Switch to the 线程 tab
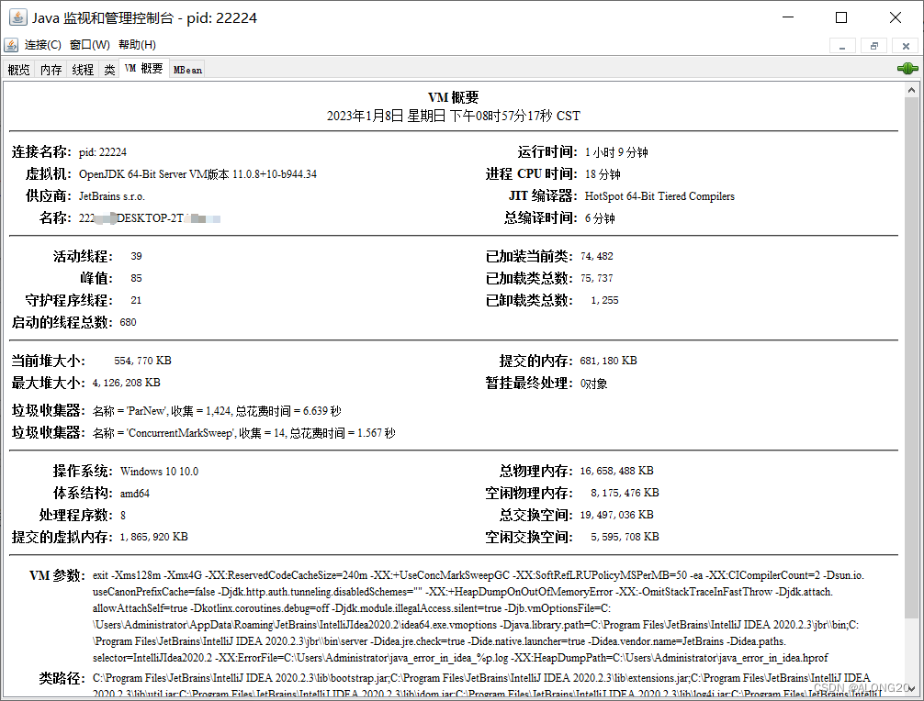Viewport: 924px width, 701px height. pos(83,70)
